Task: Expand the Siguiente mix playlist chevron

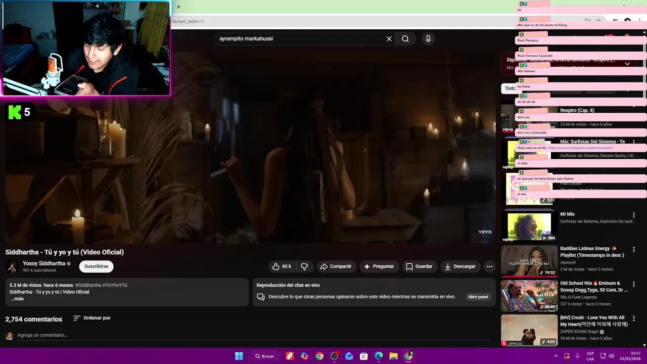Action: coord(627,64)
